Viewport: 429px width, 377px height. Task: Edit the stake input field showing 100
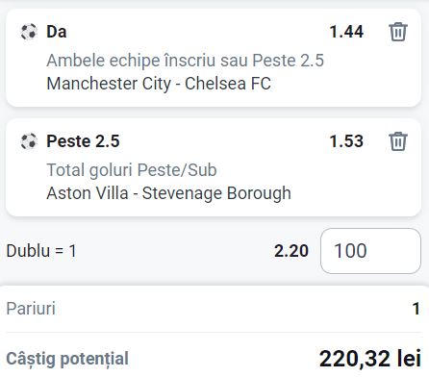click(x=370, y=251)
